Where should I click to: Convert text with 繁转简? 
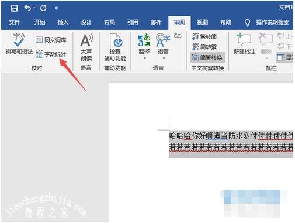[204, 36]
